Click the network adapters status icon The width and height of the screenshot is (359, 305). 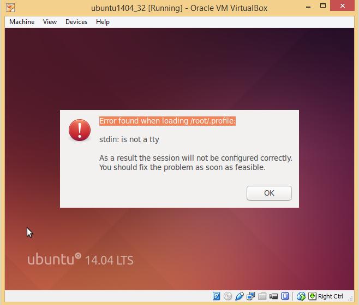251,296
